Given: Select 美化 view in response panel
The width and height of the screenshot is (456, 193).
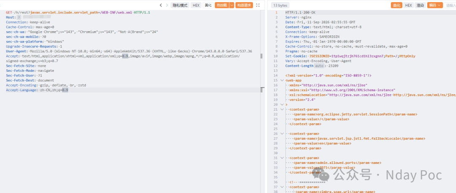Looking at the screenshot, I should click(x=396, y=5).
